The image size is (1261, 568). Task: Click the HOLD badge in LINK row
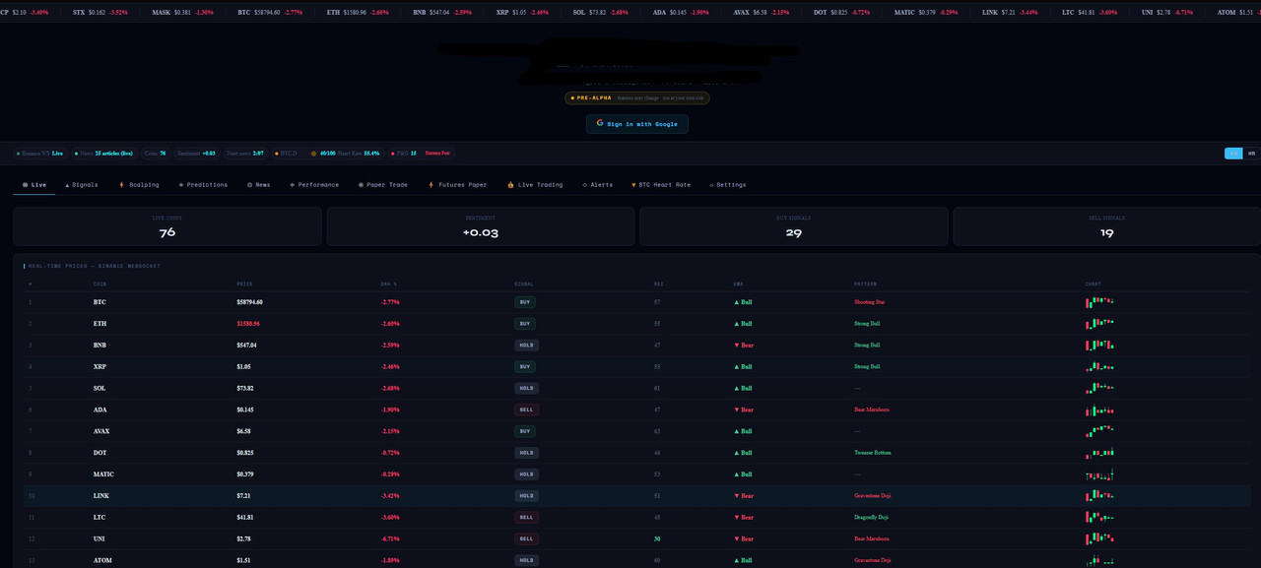526,496
